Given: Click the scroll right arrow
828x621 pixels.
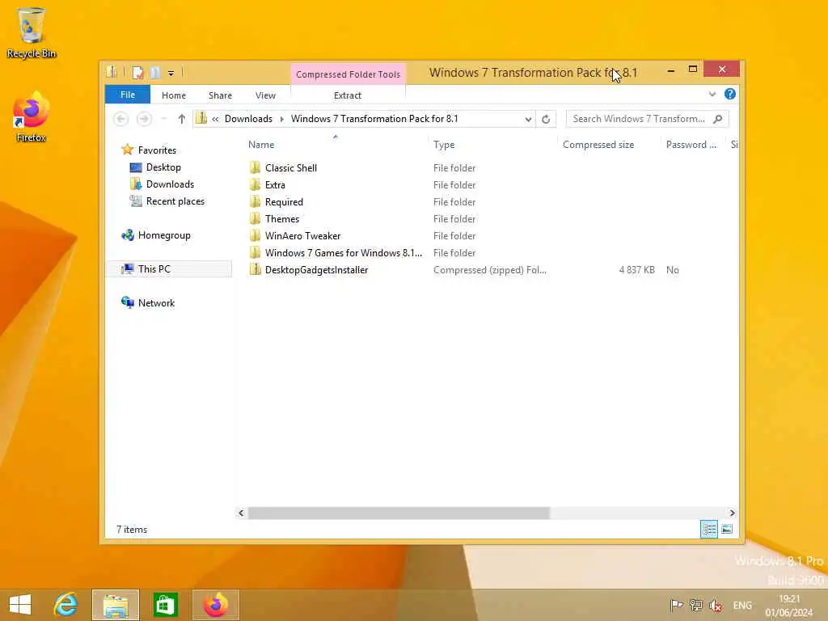Looking at the screenshot, I should 732,513.
